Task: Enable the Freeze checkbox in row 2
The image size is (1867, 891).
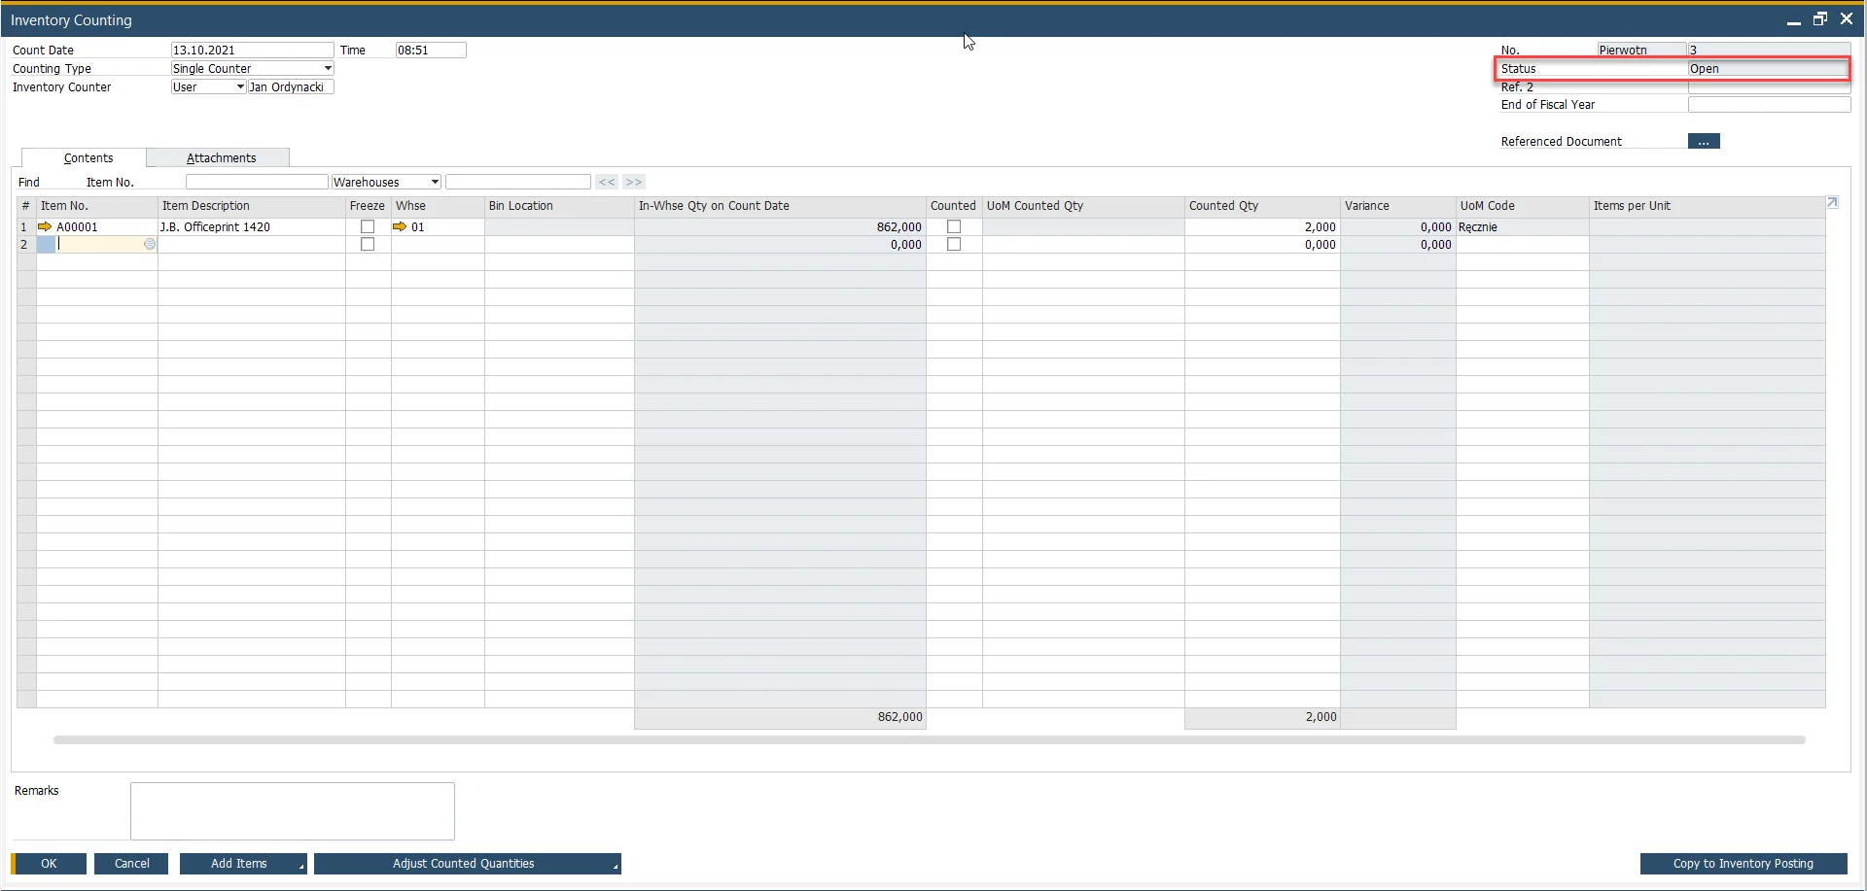Action: click(x=368, y=245)
